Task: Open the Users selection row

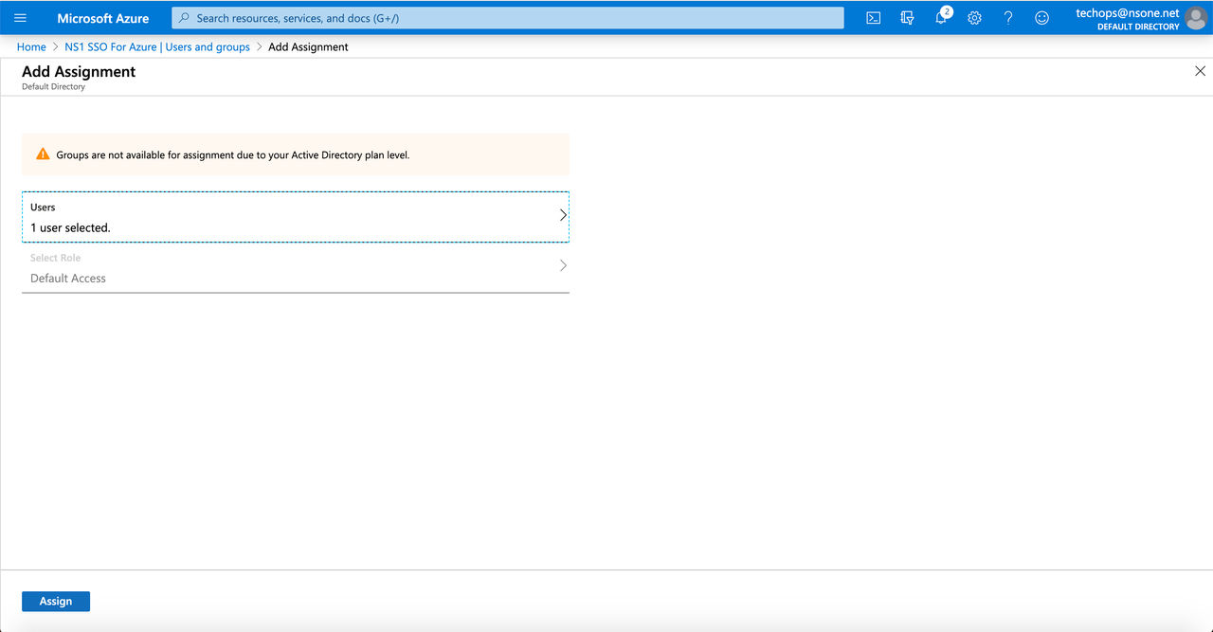Action: [296, 217]
